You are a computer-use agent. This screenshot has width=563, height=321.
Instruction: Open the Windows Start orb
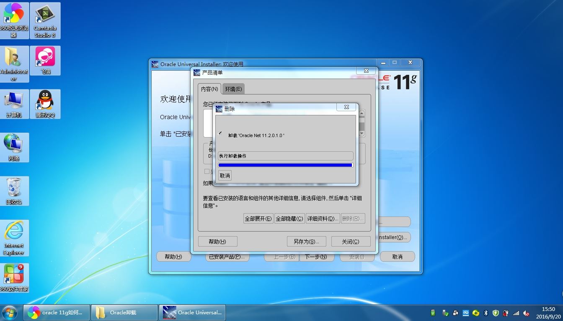coord(10,313)
